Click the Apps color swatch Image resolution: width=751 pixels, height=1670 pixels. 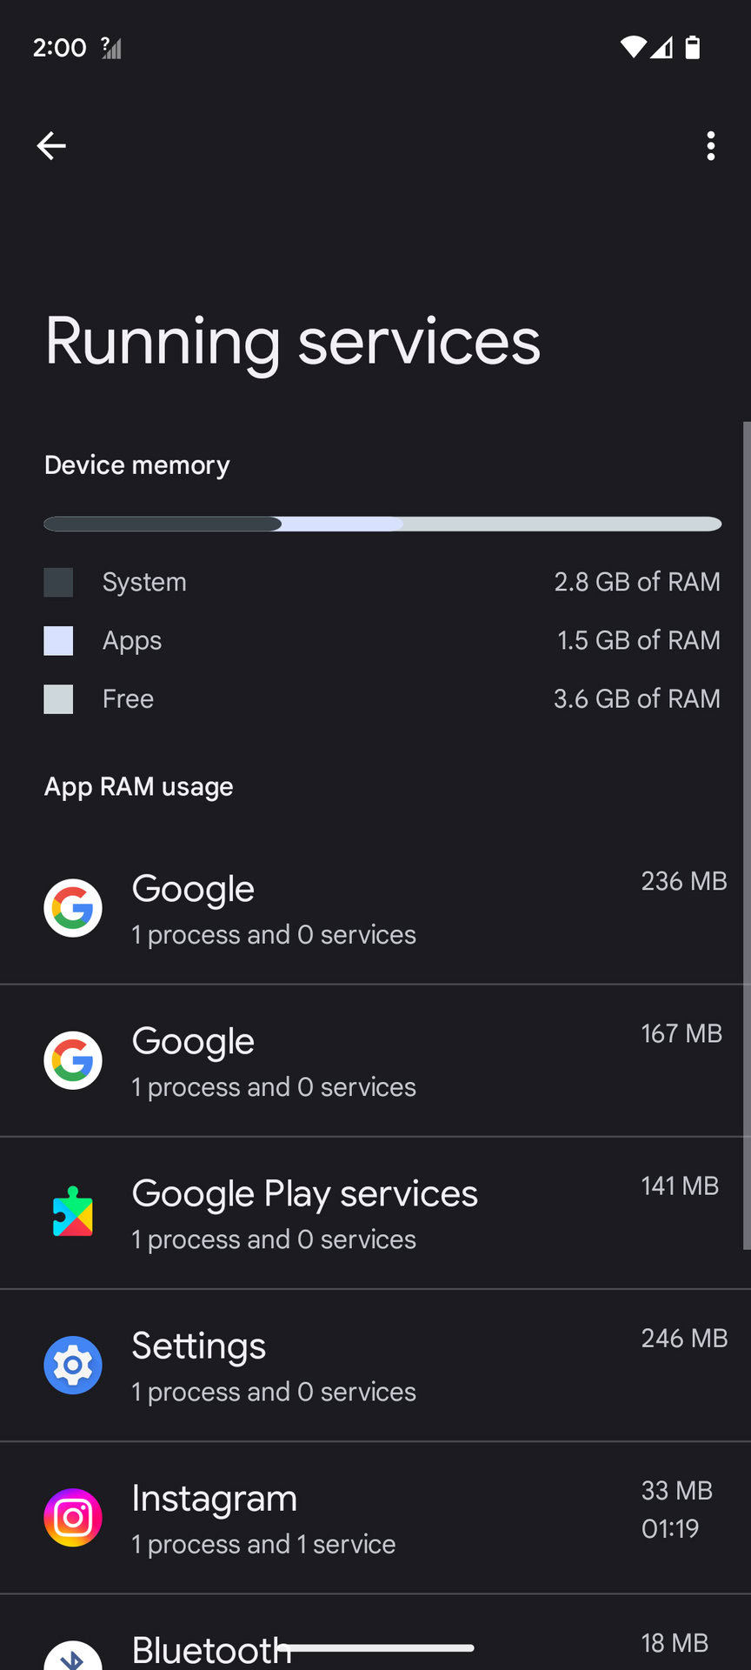(58, 641)
